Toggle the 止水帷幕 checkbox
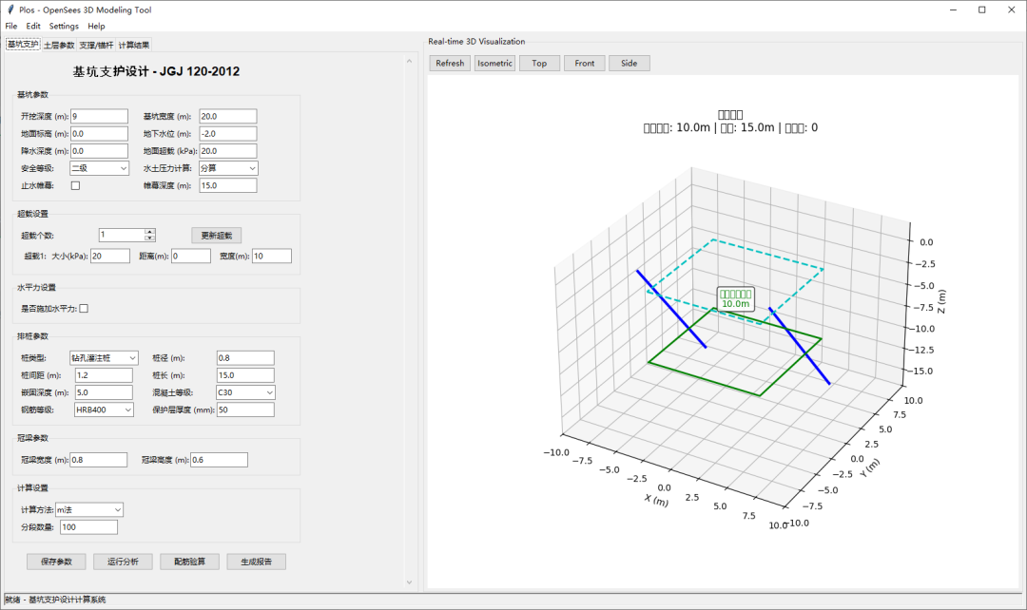 (x=75, y=186)
